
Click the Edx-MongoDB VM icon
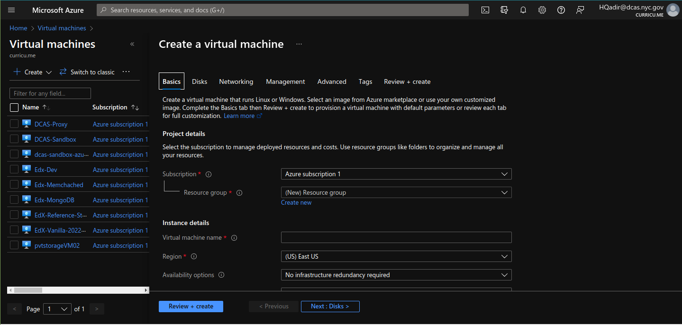click(27, 200)
